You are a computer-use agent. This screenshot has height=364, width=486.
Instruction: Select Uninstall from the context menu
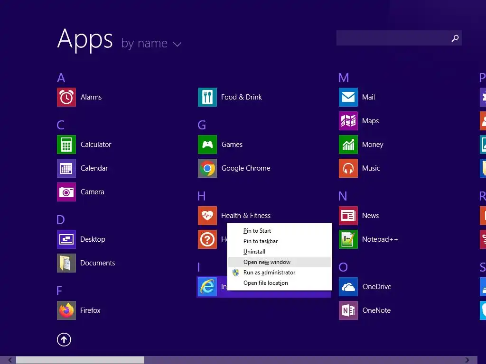coord(279,252)
